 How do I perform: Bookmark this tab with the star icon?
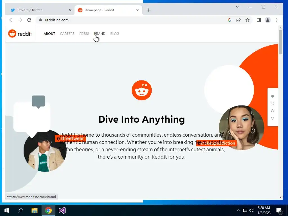coord(247,20)
